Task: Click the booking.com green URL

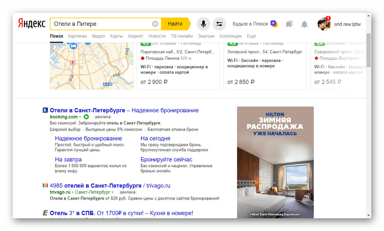Action: click(64, 117)
